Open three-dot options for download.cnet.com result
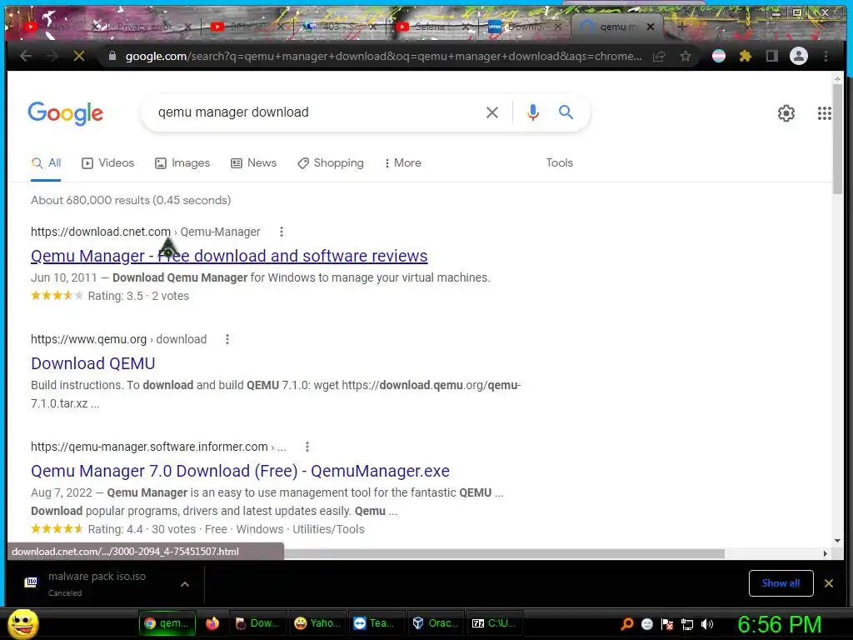This screenshot has height=640, width=853. [282, 232]
